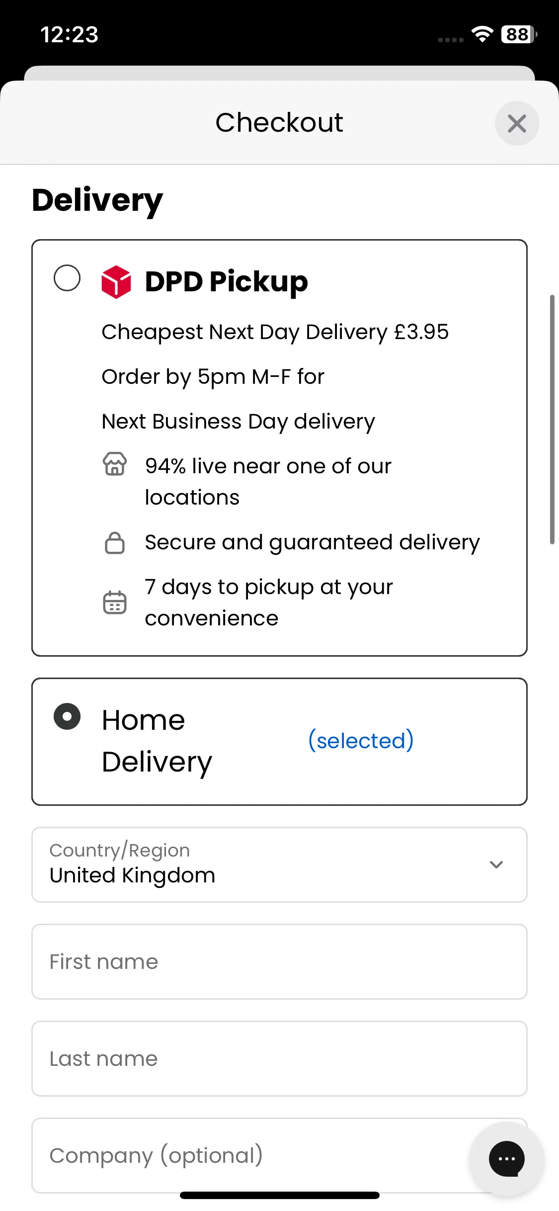Focus the Last name input field
This screenshot has width=559, height=1211.
click(279, 1059)
